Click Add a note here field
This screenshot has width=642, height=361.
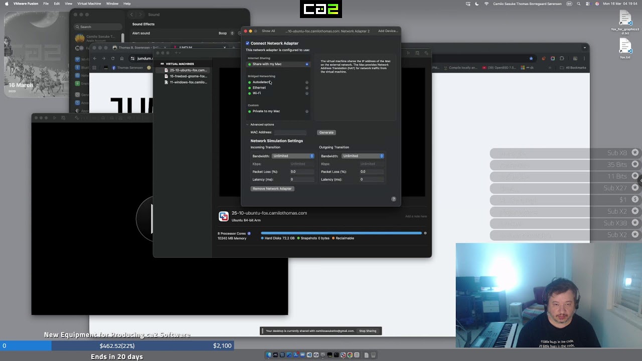point(416,217)
